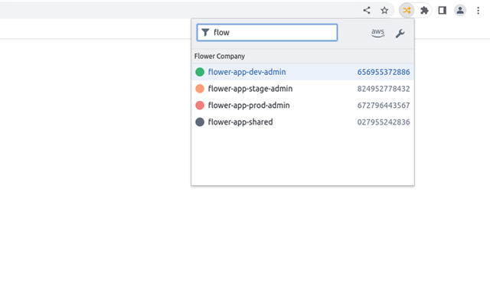Click account number 824952778432
The height and width of the screenshot is (306, 490).
(x=384, y=89)
